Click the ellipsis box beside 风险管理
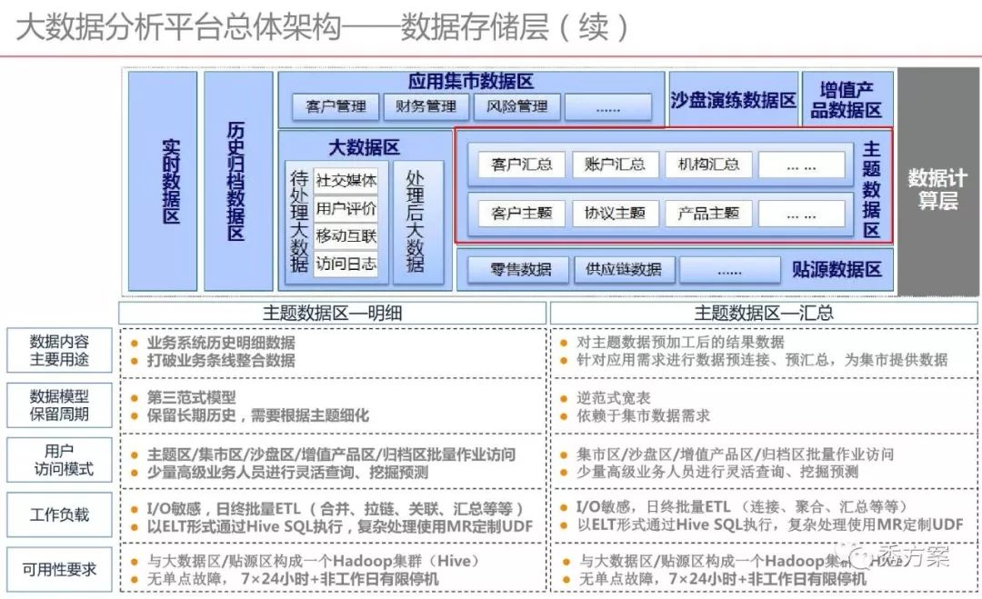The height and width of the screenshot is (599, 982). coord(608,107)
